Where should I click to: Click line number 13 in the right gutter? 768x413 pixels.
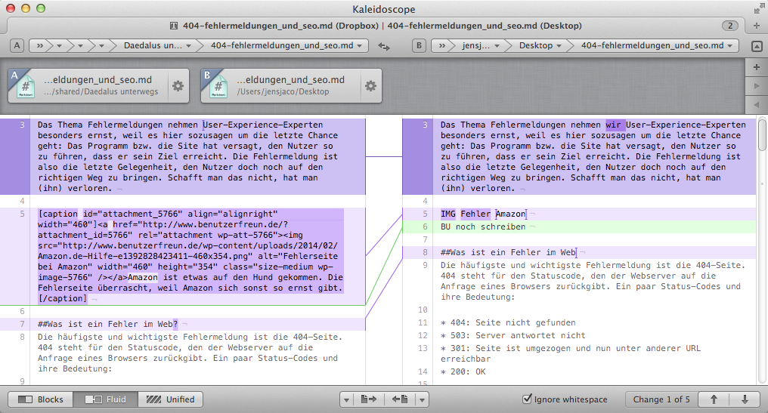pos(423,348)
